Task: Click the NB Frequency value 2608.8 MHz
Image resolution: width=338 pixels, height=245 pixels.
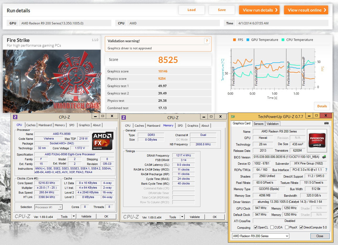Action: [203, 144]
